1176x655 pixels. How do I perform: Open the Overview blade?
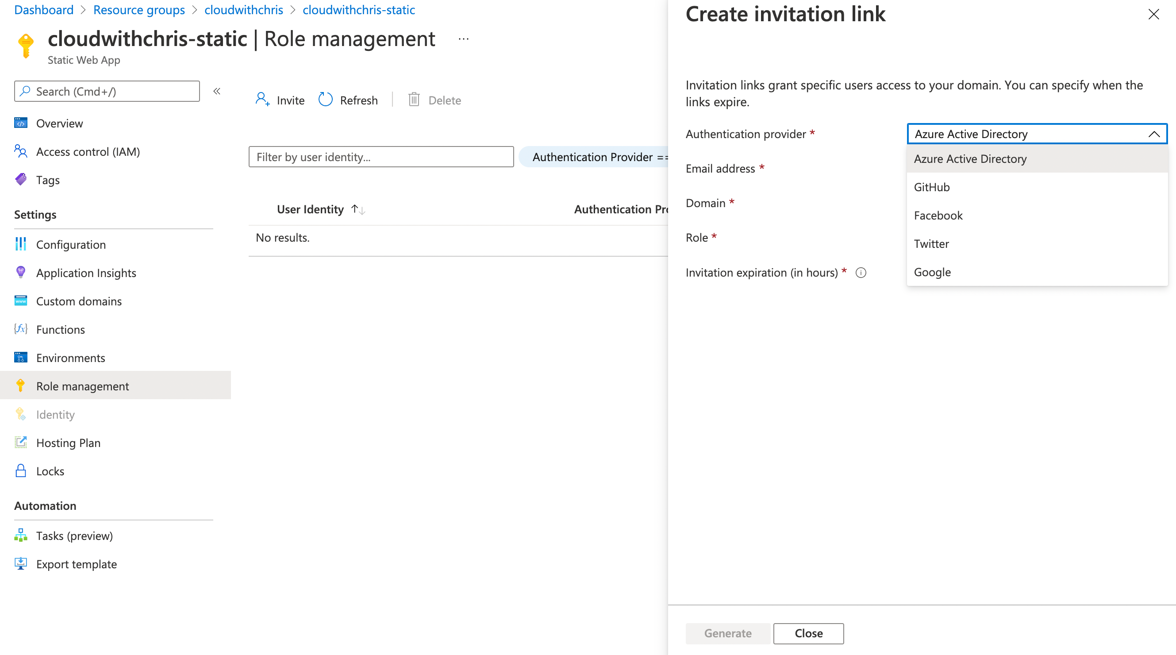[x=59, y=123]
